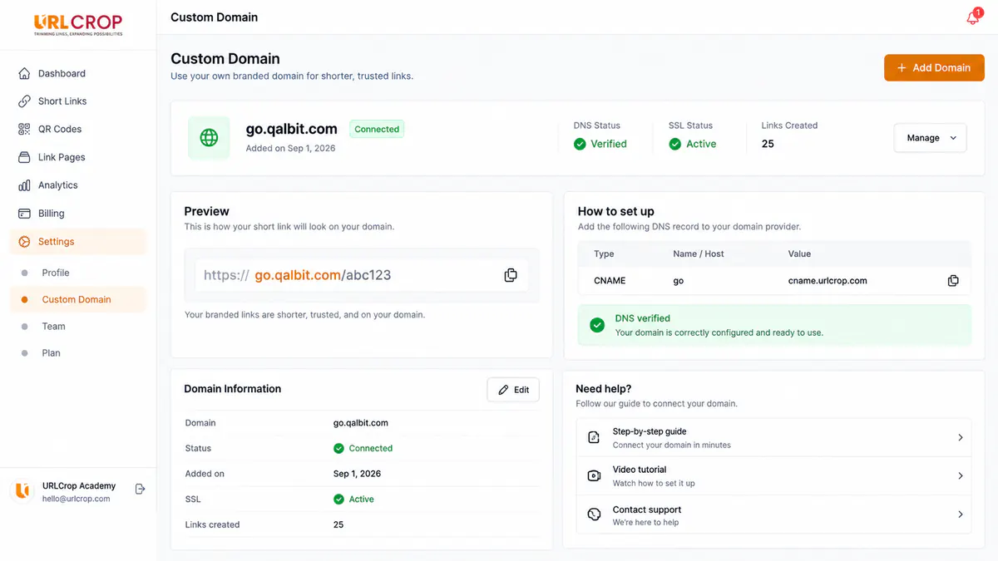The height and width of the screenshot is (561, 998).
Task: Expand the Contact support chevron
Action: click(961, 514)
